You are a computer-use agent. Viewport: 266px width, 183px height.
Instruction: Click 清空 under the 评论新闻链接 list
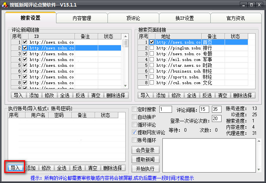(x=95, y=95)
